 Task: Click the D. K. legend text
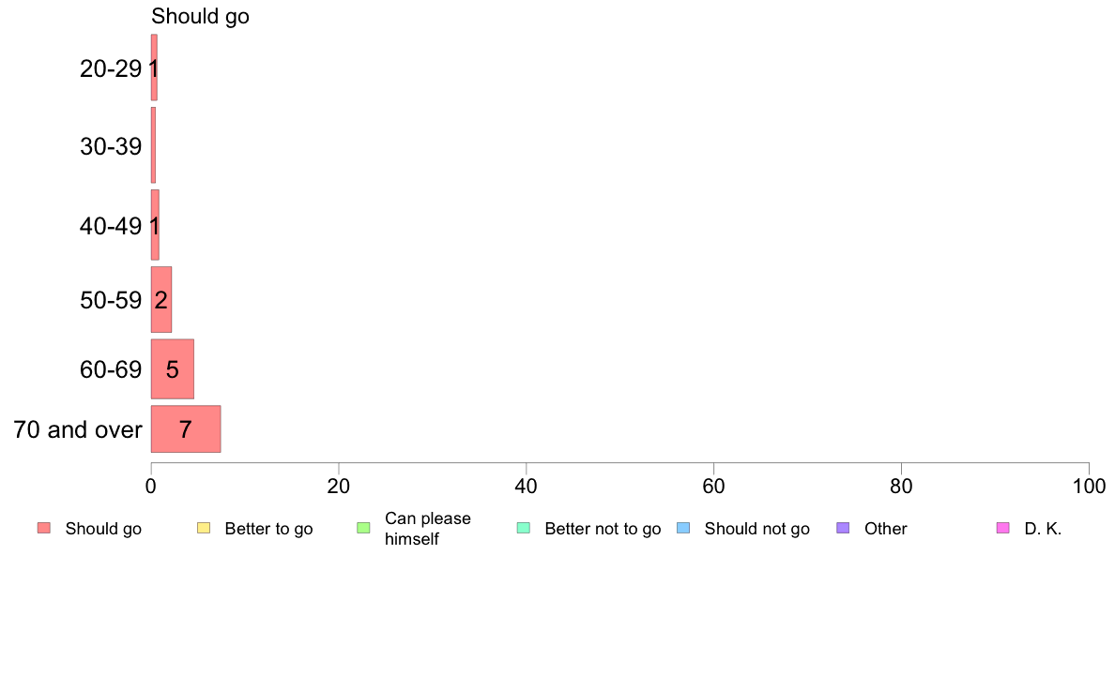(x=1043, y=529)
